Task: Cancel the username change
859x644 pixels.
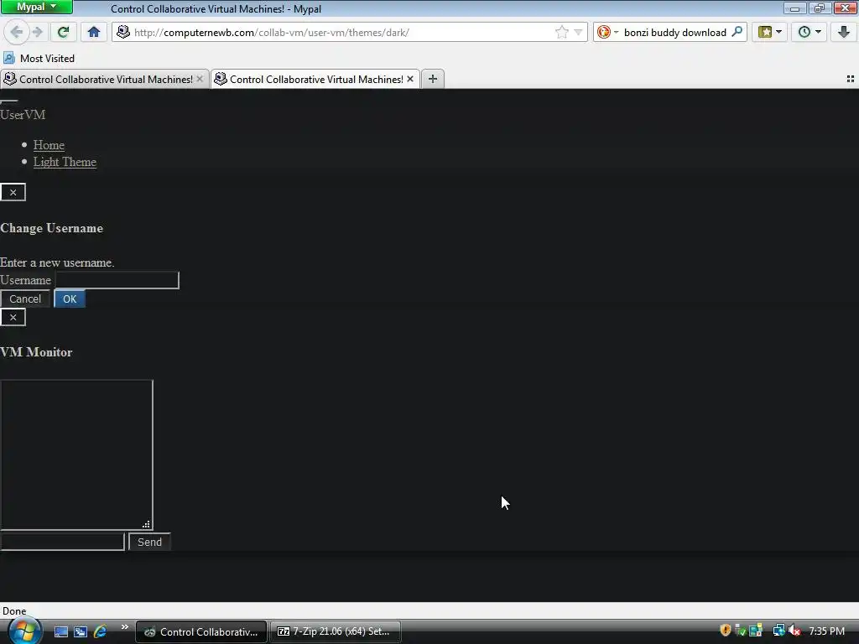Action: [x=25, y=299]
